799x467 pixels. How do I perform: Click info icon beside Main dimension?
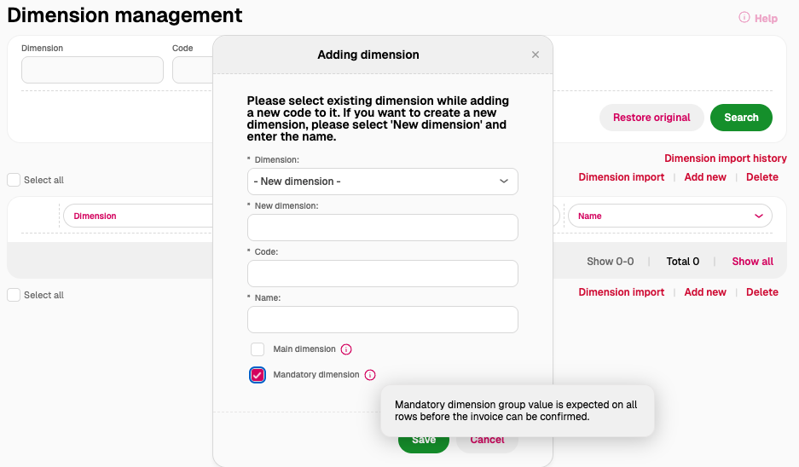point(346,349)
